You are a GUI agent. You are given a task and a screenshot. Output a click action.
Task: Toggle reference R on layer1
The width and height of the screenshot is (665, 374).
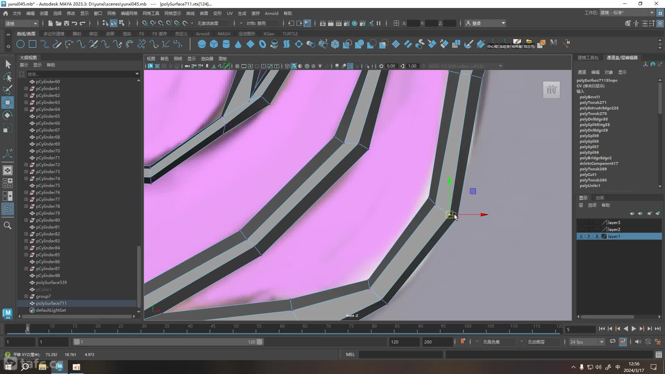tap(597, 237)
